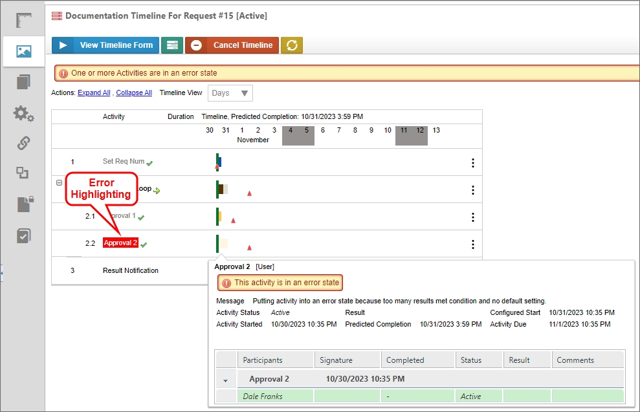The width and height of the screenshot is (640, 412).
Task: Collapse the row 2 loop activity
Action: [60, 183]
